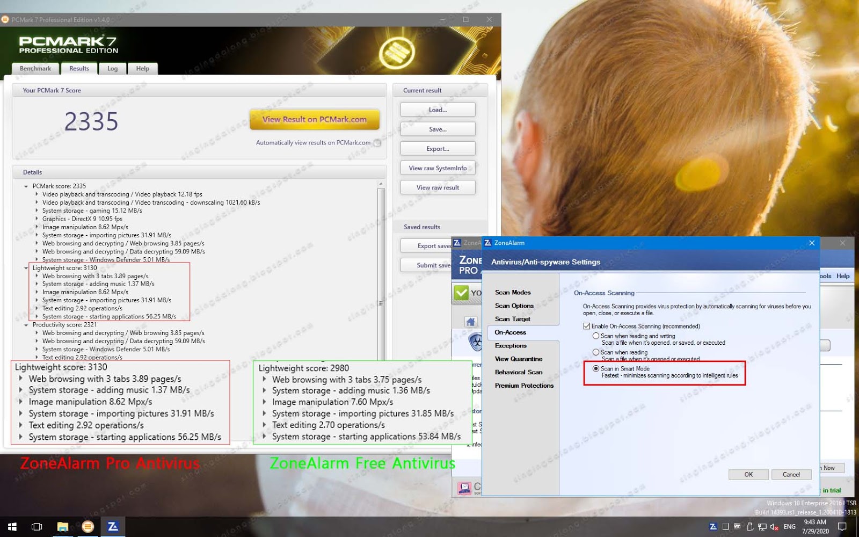Toggle Automatically view results on PCMark.com checkbox

tap(377, 143)
